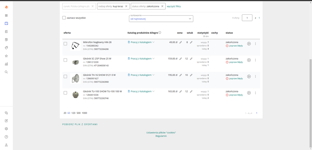Open 'Ustawienia plików cookies' link
The width and height of the screenshot is (312, 150).
(161, 133)
